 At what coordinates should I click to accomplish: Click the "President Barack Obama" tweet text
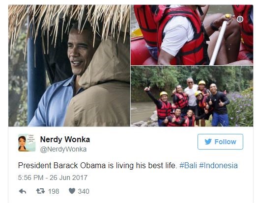point(62,165)
